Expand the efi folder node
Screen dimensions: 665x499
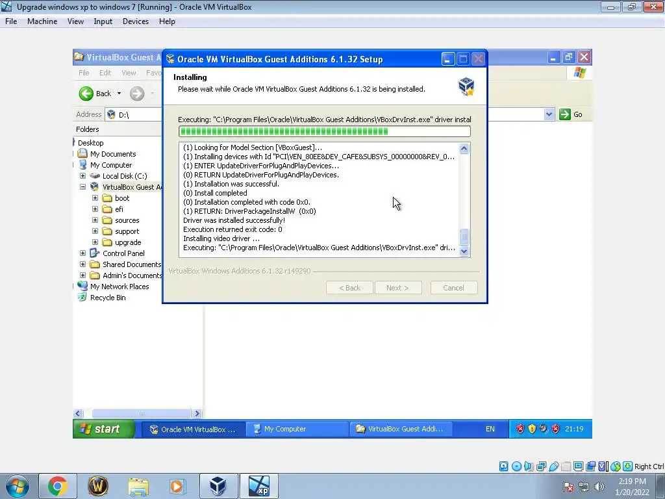click(x=95, y=209)
